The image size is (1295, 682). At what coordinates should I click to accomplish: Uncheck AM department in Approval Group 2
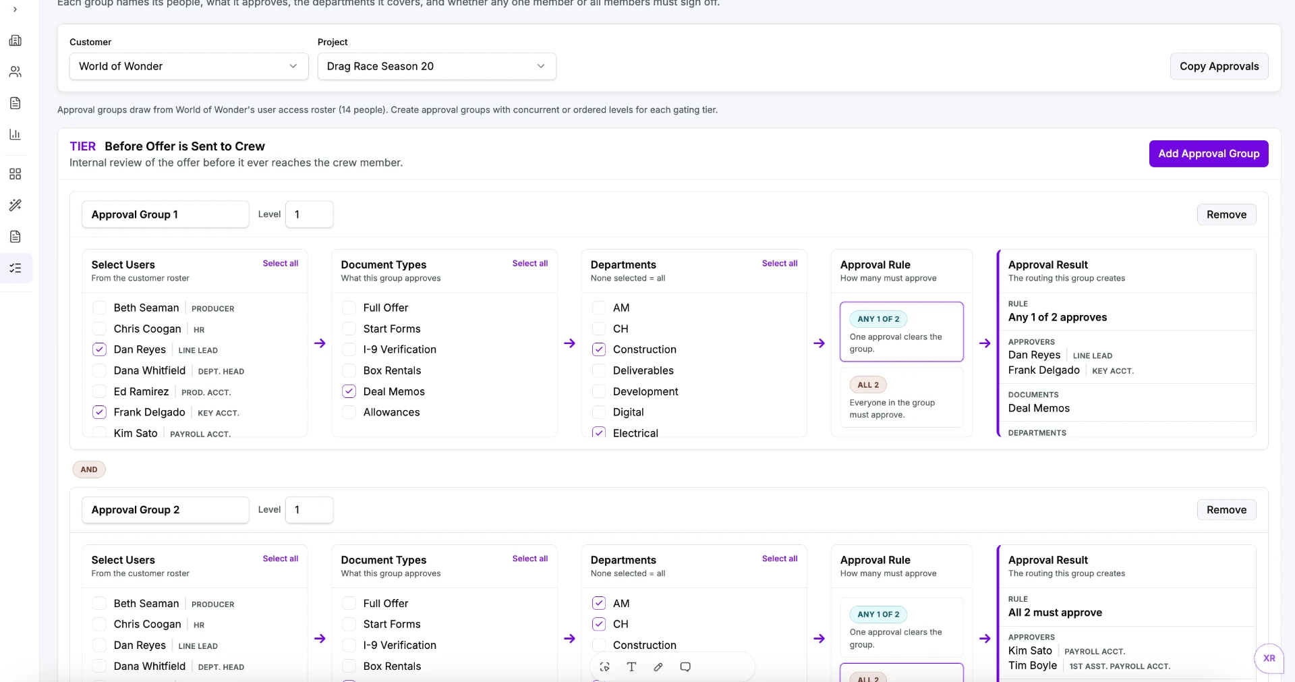coord(598,603)
